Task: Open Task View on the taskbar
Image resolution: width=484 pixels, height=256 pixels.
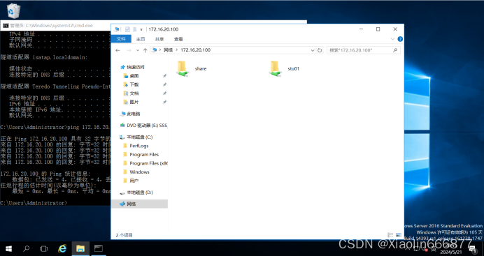Action: (44, 248)
